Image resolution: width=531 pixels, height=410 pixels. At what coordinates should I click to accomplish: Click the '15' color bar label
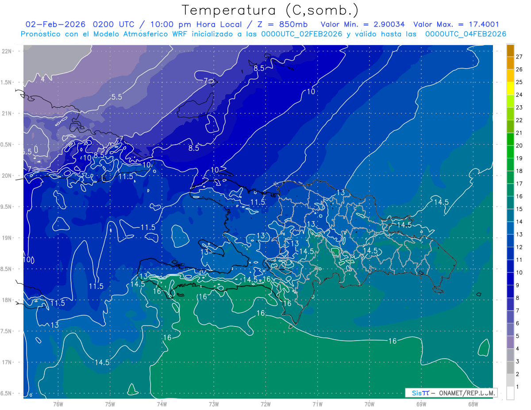click(x=519, y=209)
